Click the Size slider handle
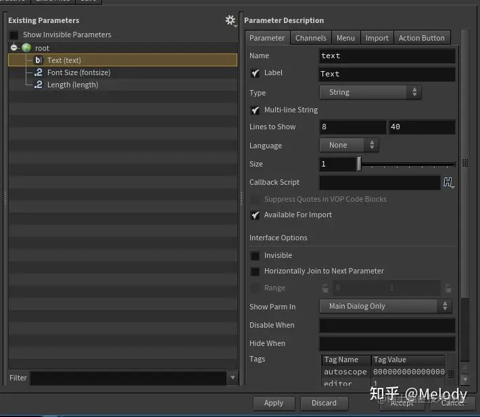This screenshot has width=480, height=417. [x=359, y=164]
